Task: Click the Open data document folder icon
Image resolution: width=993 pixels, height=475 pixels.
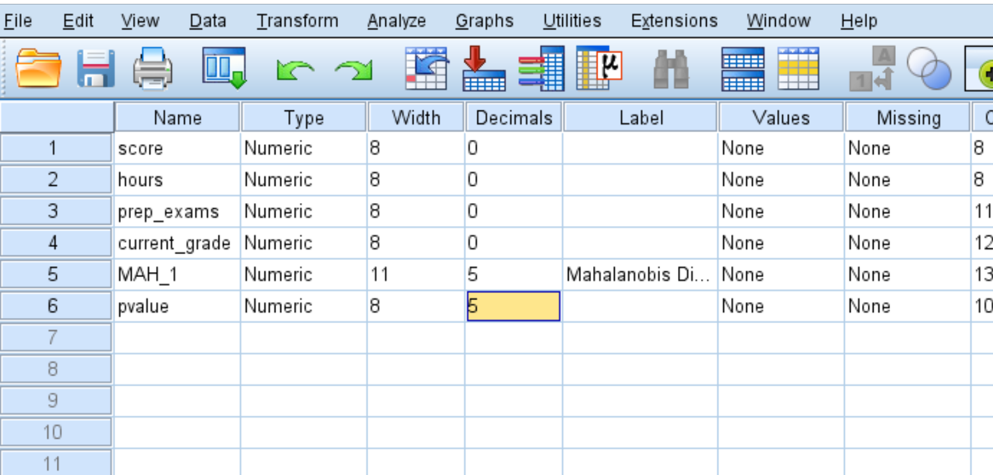Action: point(38,69)
